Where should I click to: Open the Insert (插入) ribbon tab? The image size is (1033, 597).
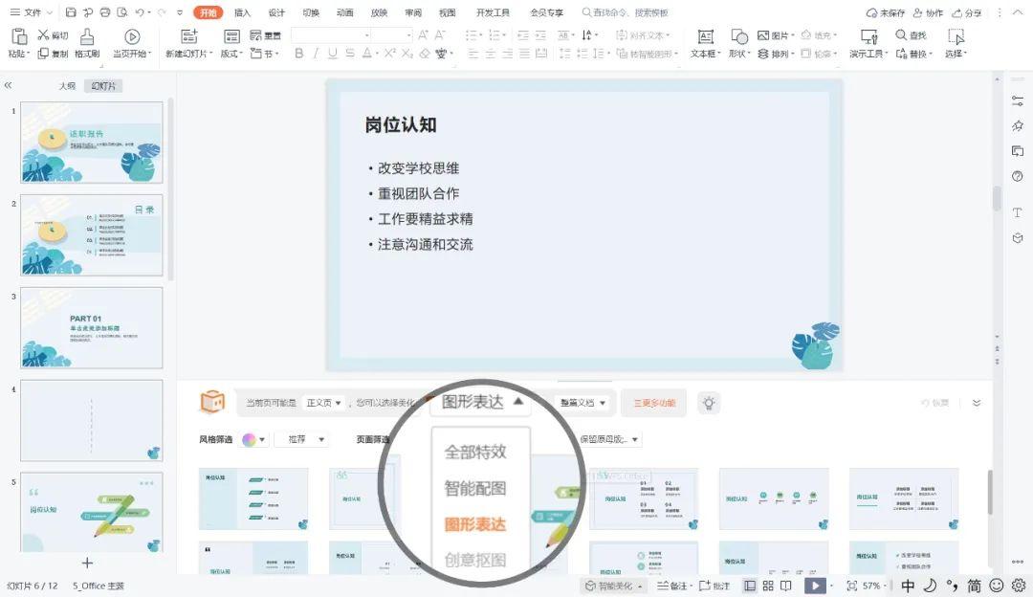point(242,12)
